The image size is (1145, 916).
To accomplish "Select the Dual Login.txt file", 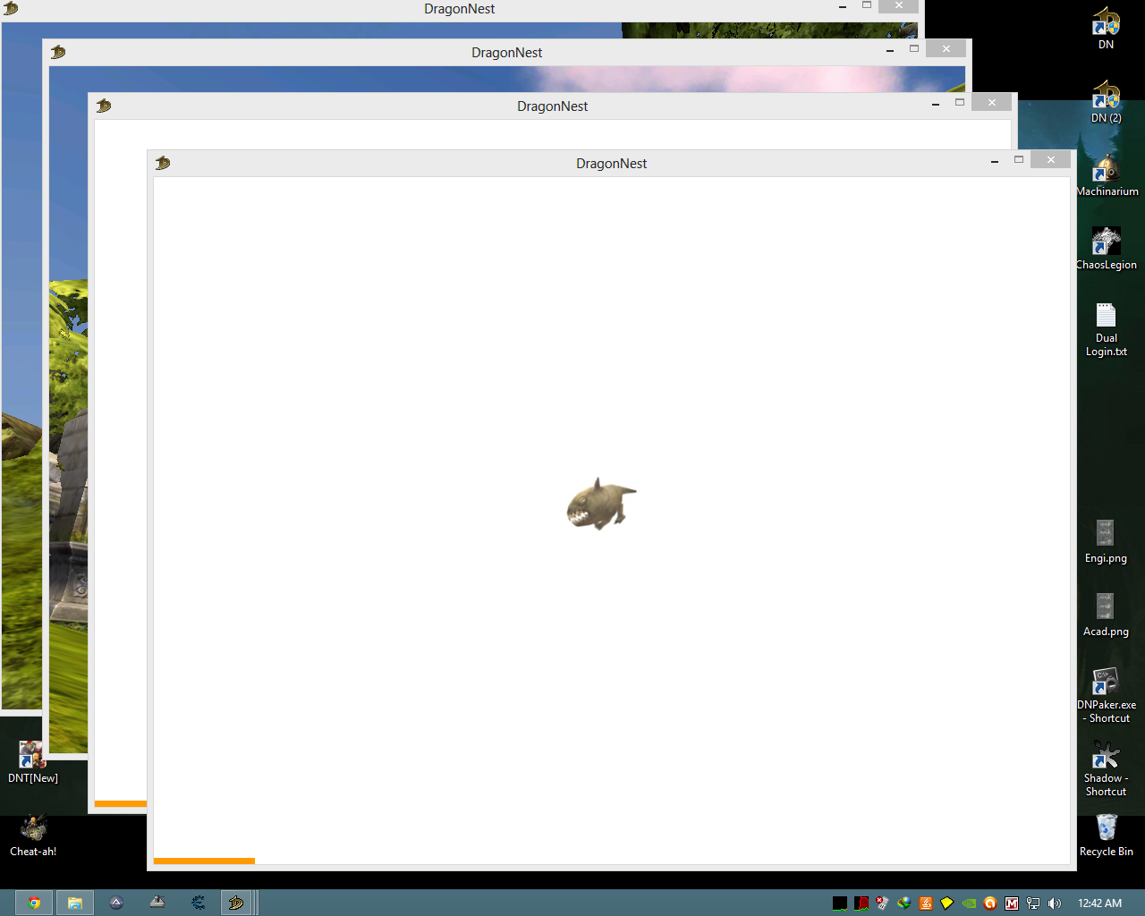I will [x=1107, y=329].
